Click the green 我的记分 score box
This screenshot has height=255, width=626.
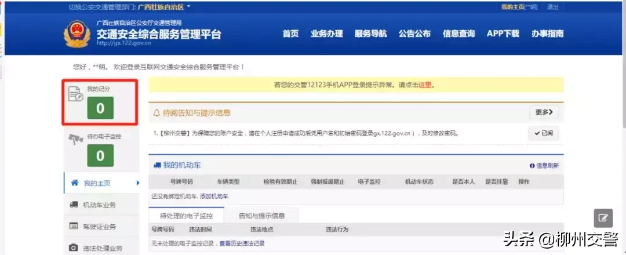point(100,108)
